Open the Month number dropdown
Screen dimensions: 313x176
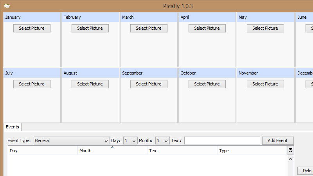click(162, 140)
